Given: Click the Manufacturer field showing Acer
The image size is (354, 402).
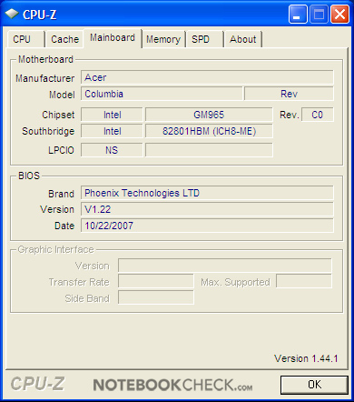Looking at the screenshot, I should tap(207, 77).
